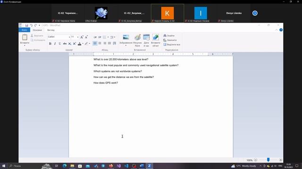This screenshot has height=169, width=302.
Task: Open Microsoft Edge from the taskbar
Action: point(65,166)
